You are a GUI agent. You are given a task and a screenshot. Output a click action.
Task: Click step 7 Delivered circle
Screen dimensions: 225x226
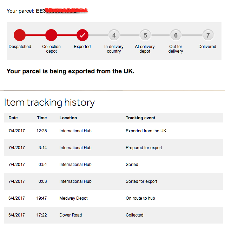click(x=208, y=35)
